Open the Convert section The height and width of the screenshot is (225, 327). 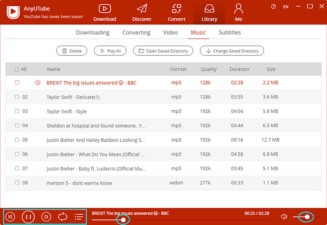[x=177, y=13]
